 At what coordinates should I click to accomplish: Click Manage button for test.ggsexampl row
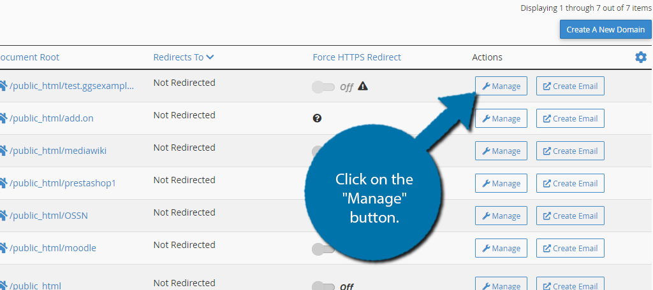pos(501,86)
